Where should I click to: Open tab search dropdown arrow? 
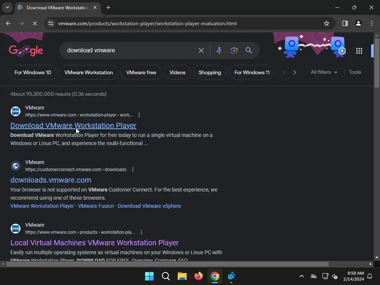click(7, 7)
